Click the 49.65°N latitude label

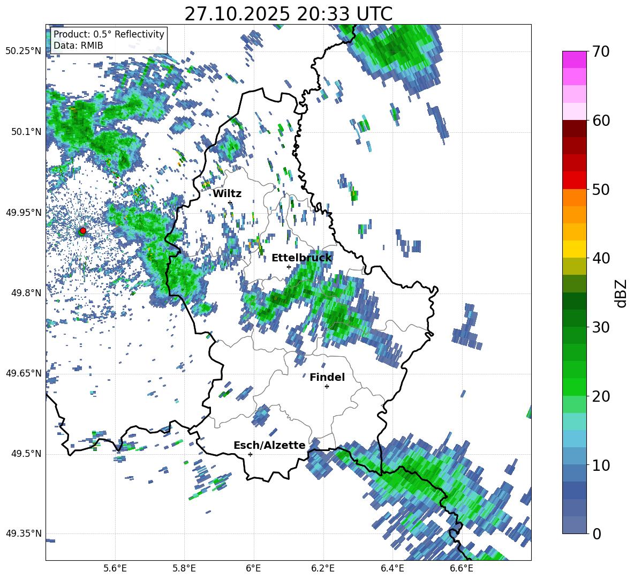tap(23, 373)
